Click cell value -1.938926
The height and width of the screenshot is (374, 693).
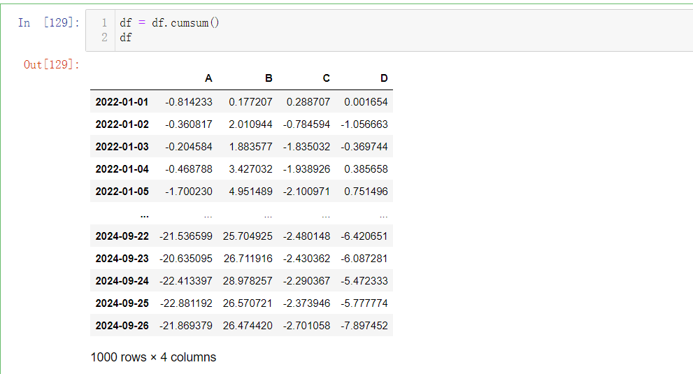(x=307, y=169)
